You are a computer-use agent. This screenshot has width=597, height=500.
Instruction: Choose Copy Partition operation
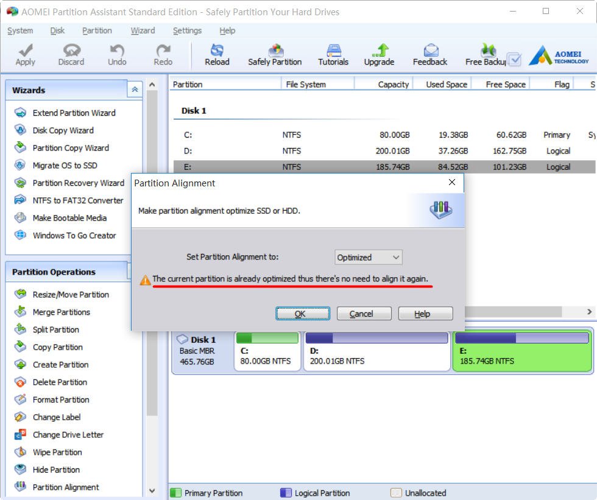[57, 347]
